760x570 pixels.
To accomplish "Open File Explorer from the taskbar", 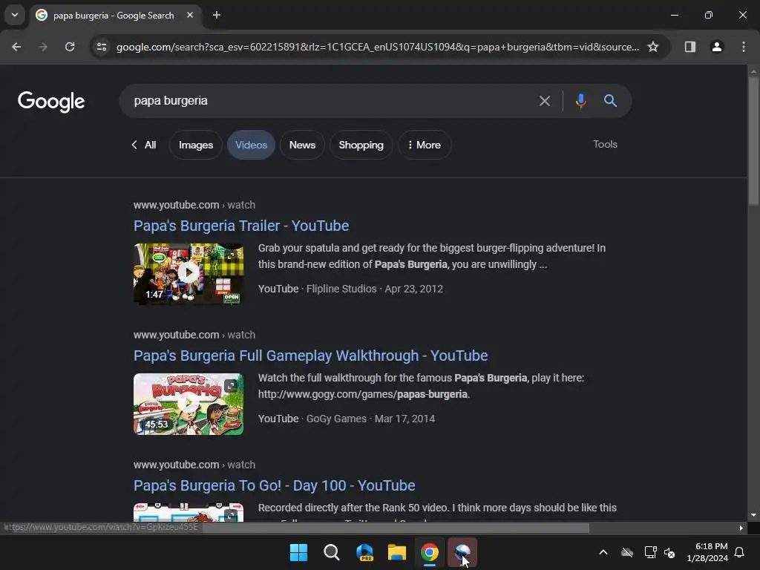I will coord(397,552).
